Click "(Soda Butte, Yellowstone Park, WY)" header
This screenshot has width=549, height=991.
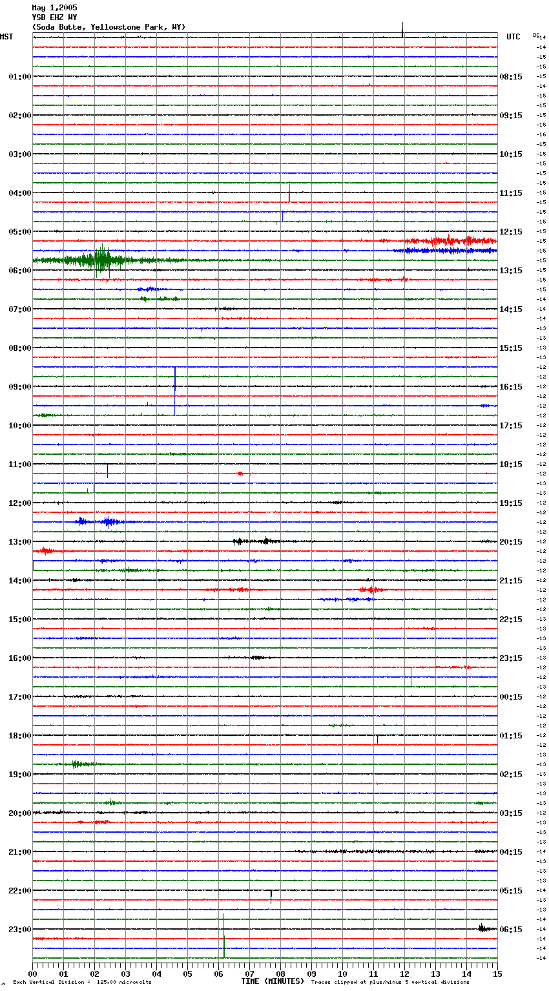(x=109, y=27)
